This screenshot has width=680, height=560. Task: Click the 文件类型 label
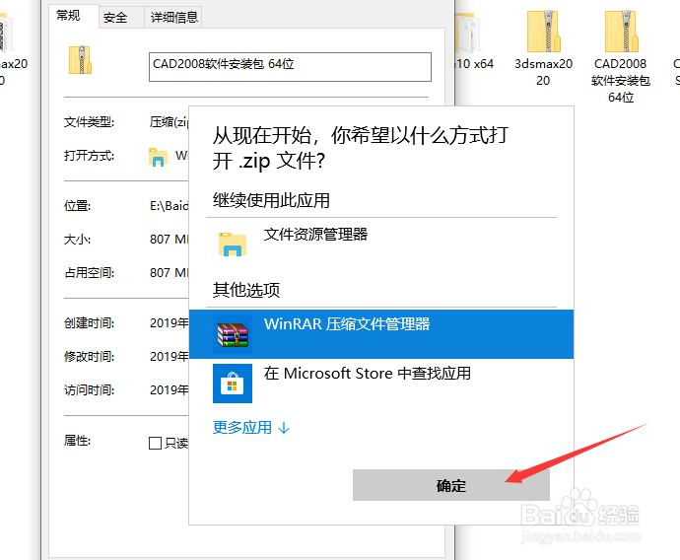[x=90, y=122]
